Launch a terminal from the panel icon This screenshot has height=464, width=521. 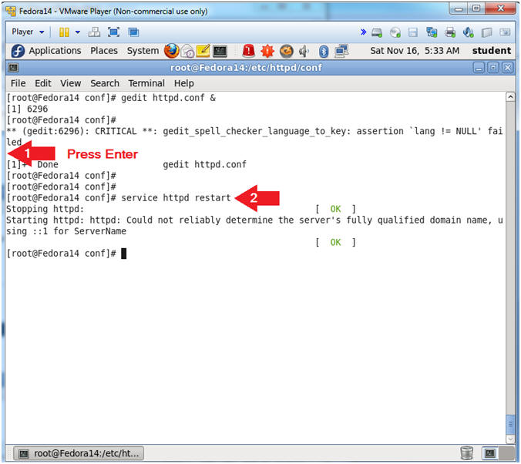click(220, 51)
